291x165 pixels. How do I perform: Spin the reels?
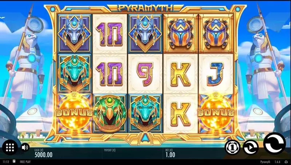click(275, 144)
